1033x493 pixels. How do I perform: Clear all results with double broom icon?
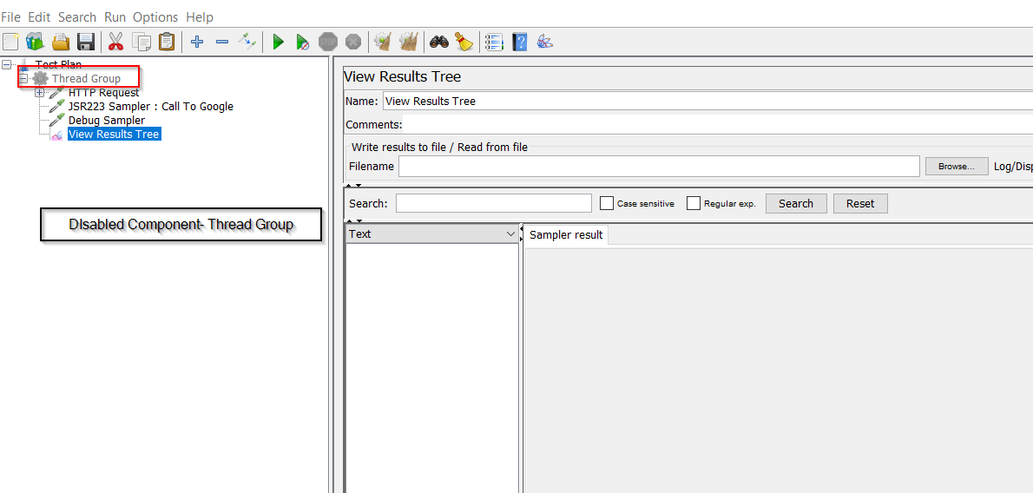409,43
